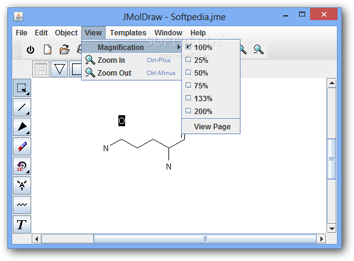Viewport: 354px width, 261px height.
Task: Choose View Page in submenu
Action: (211, 127)
